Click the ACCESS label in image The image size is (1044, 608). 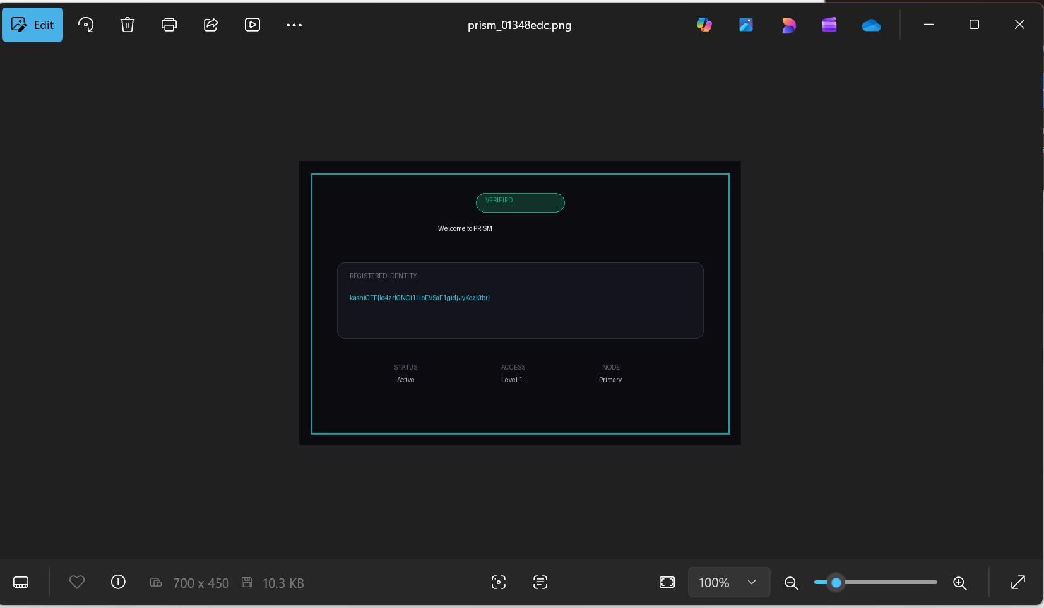[x=513, y=367]
